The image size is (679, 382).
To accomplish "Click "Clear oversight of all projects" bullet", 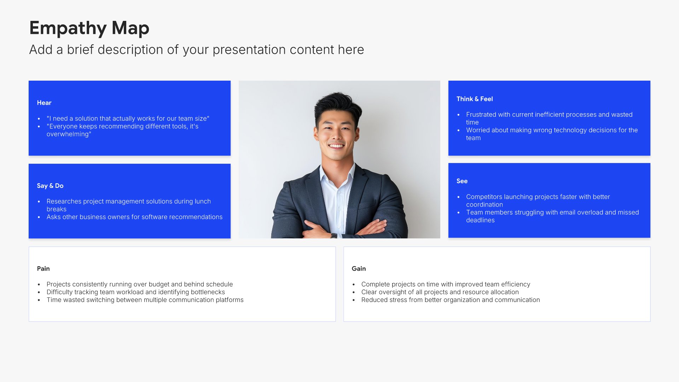I will 440,292.
